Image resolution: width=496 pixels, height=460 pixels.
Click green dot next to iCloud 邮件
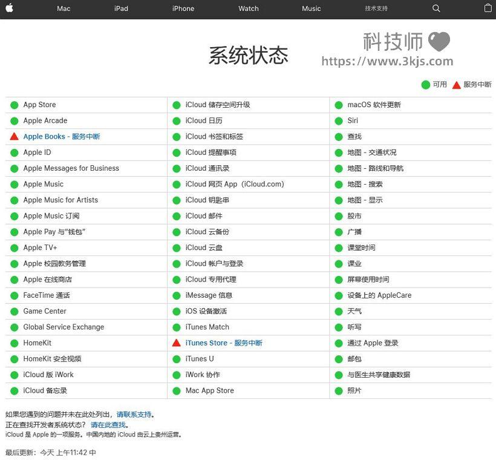[177, 216]
